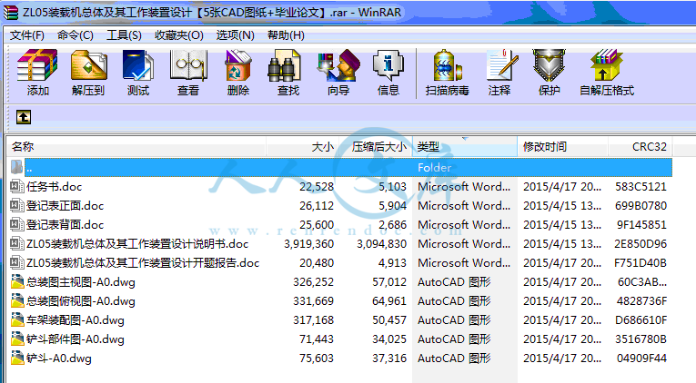Sort by the 压缩后大小 column header

pyautogui.click(x=376, y=146)
